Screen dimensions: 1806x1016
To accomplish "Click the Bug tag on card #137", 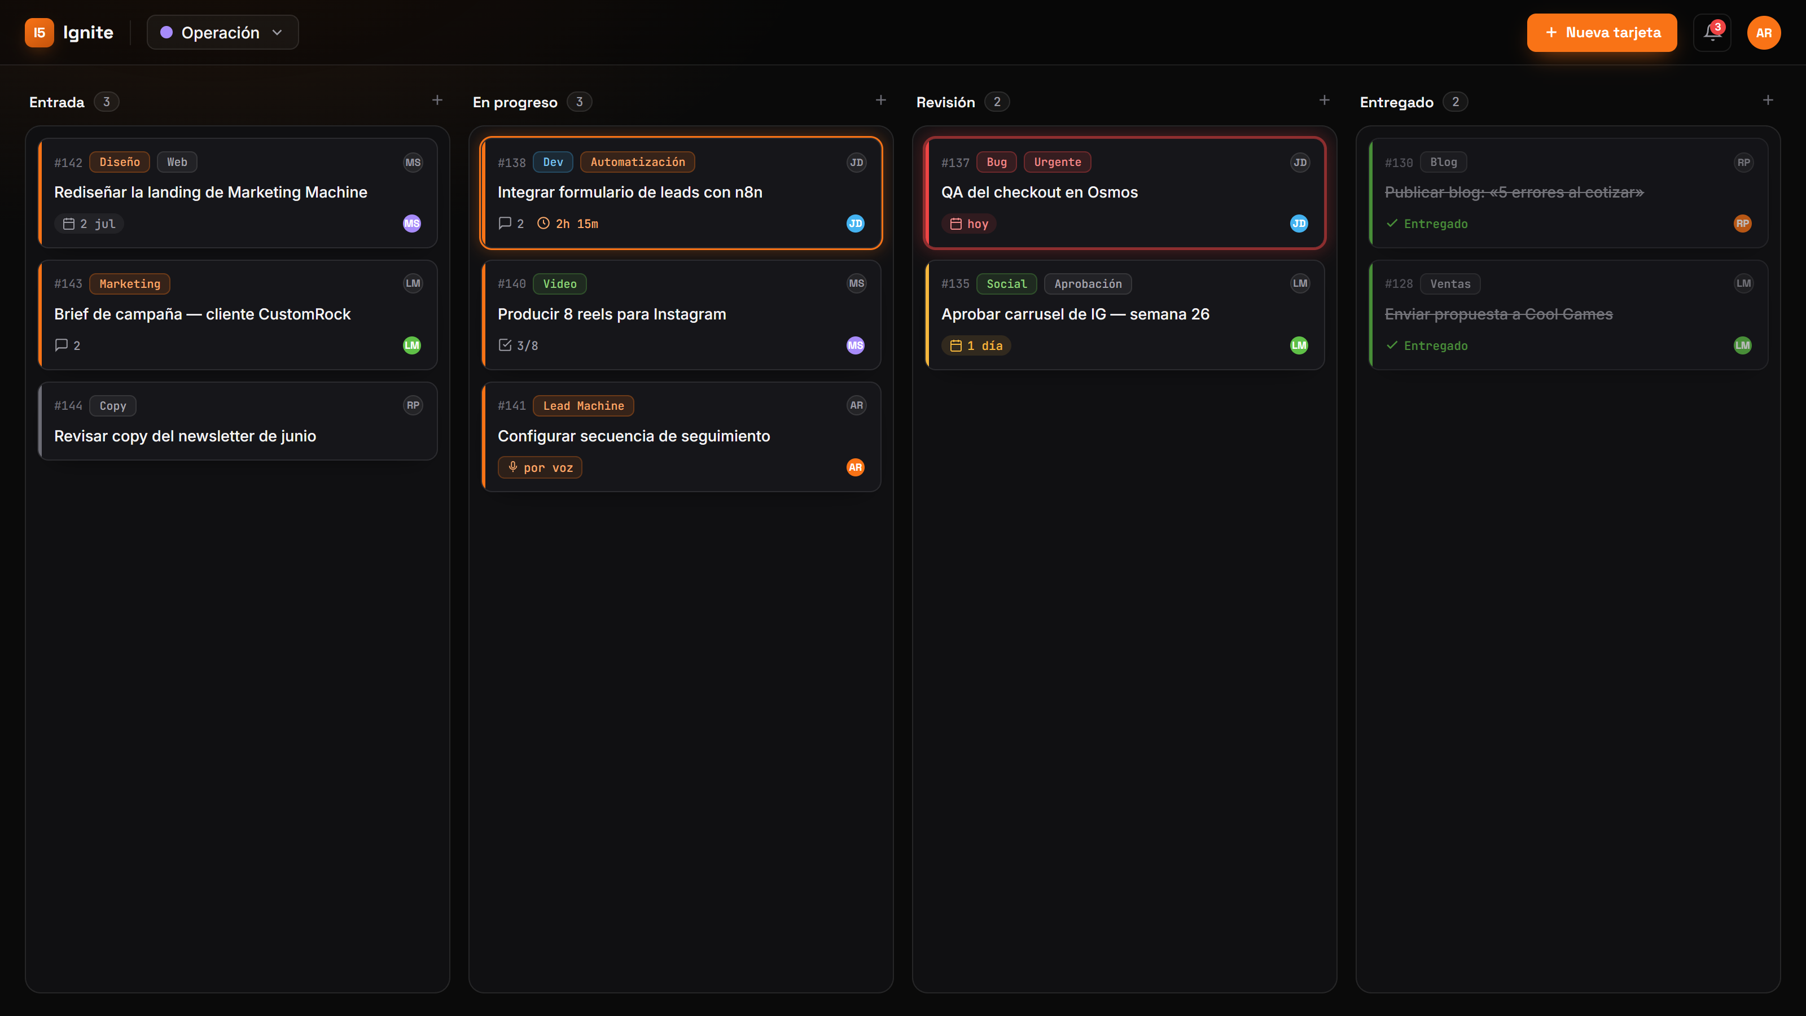I will [x=996, y=162].
